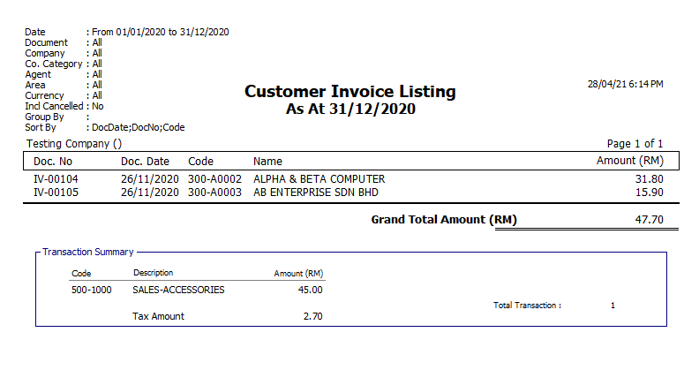Viewport: 699px width, 370px height.
Task: Click the Doc. No column header
Action: 53,162
